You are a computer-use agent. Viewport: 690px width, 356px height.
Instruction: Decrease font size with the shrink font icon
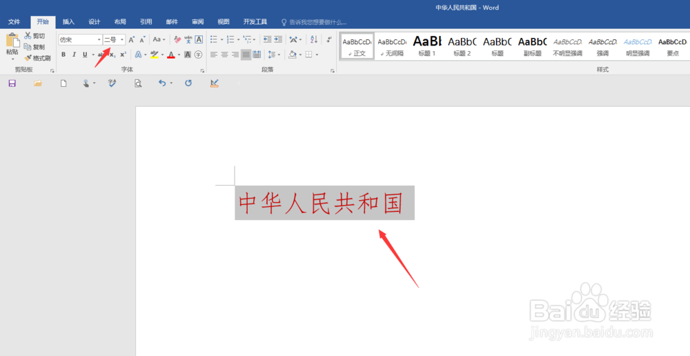click(142, 39)
